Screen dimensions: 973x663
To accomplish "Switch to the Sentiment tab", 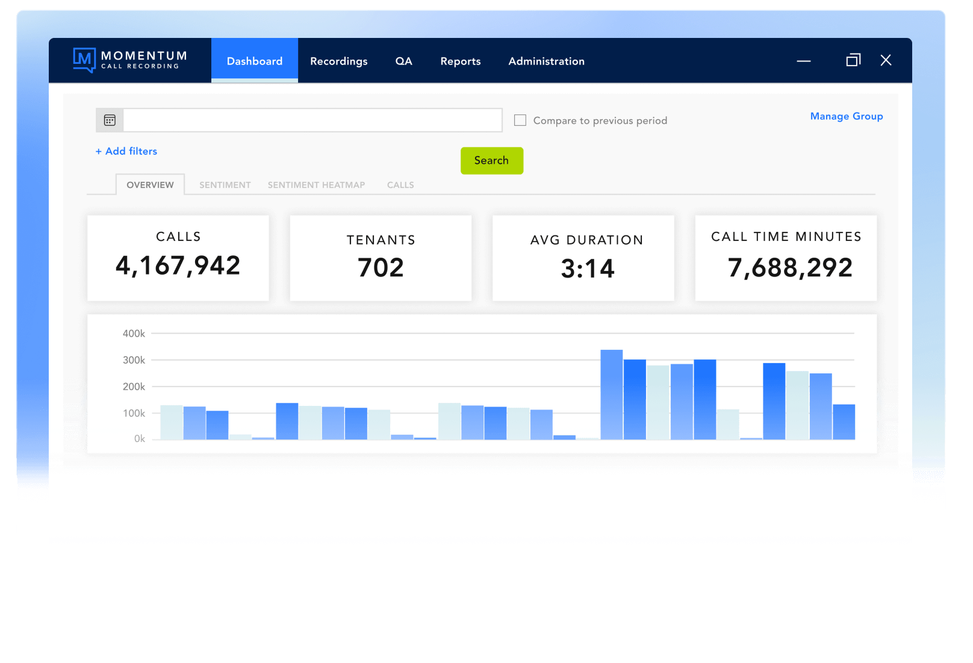I will coord(225,185).
